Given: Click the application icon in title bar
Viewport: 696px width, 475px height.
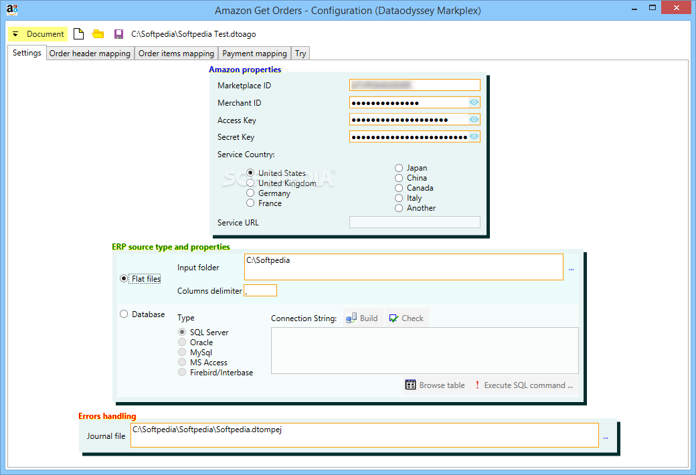Looking at the screenshot, I should [12, 9].
